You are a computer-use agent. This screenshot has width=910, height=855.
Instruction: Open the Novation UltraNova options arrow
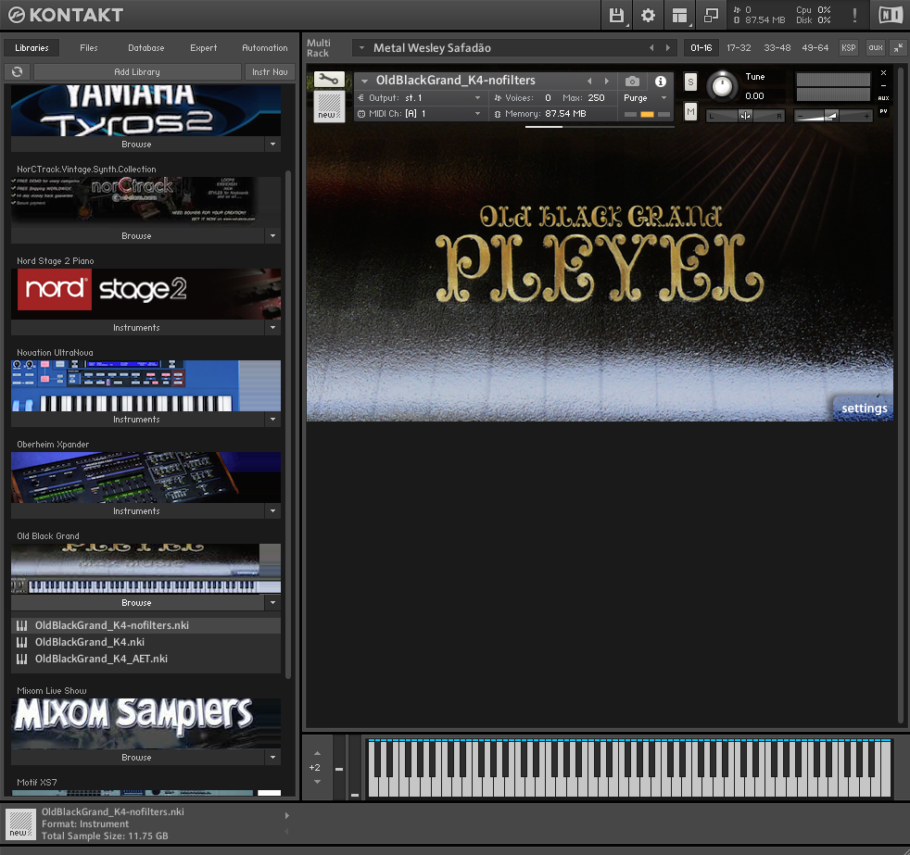point(272,420)
